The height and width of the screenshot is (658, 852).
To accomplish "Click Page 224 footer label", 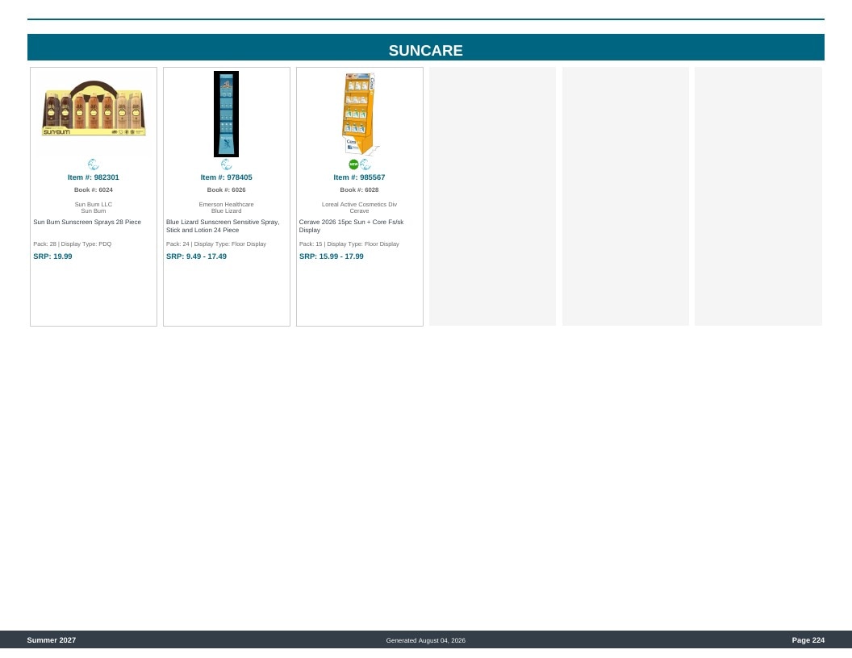I will 808,640.
